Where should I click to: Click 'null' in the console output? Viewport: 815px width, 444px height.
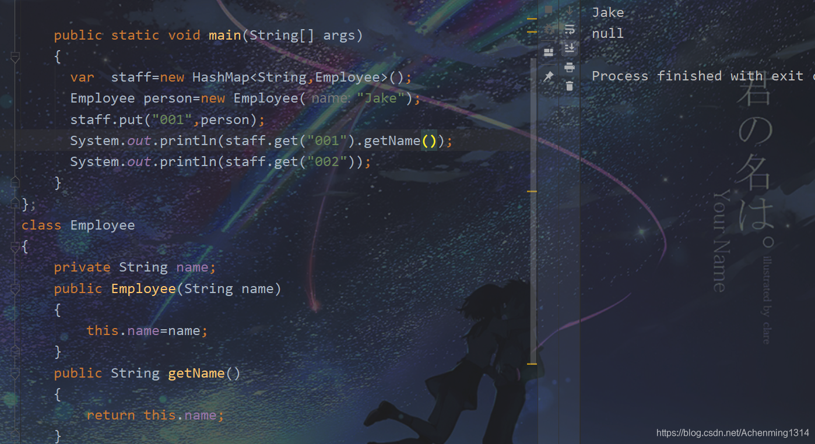[x=608, y=33]
